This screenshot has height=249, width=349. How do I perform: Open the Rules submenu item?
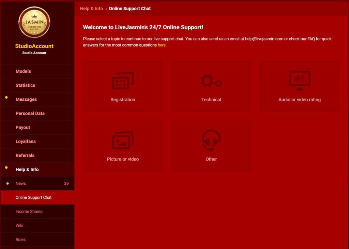tap(37, 239)
